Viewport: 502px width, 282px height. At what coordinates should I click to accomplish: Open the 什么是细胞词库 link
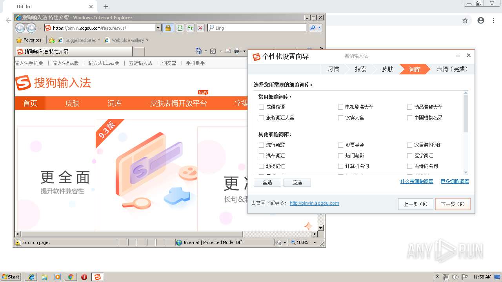pos(417,181)
